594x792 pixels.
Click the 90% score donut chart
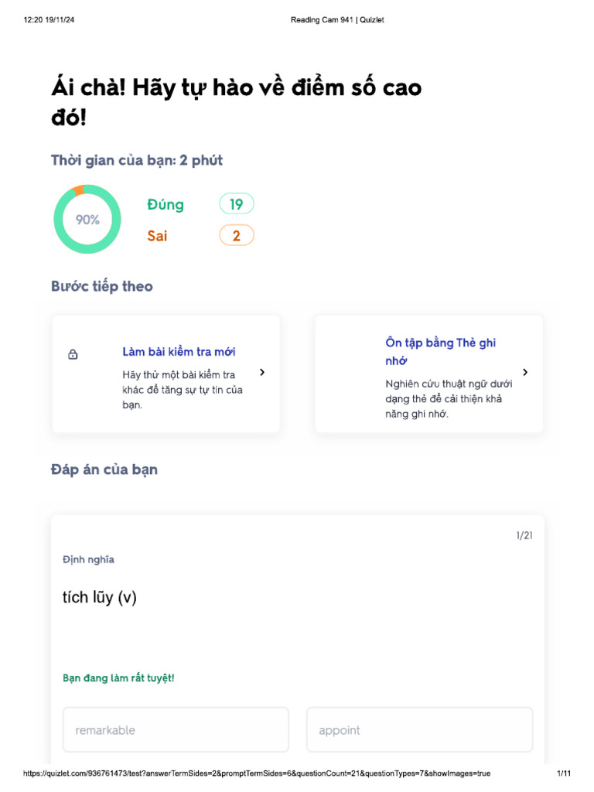(87, 220)
